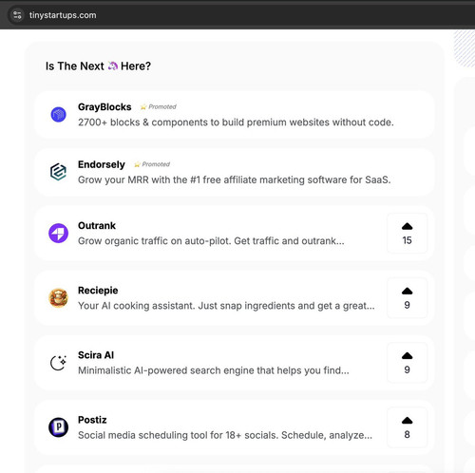This screenshot has width=475, height=473.
Task: Click the "Is The Next Here?" heading
Action: pyautogui.click(x=98, y=66)
